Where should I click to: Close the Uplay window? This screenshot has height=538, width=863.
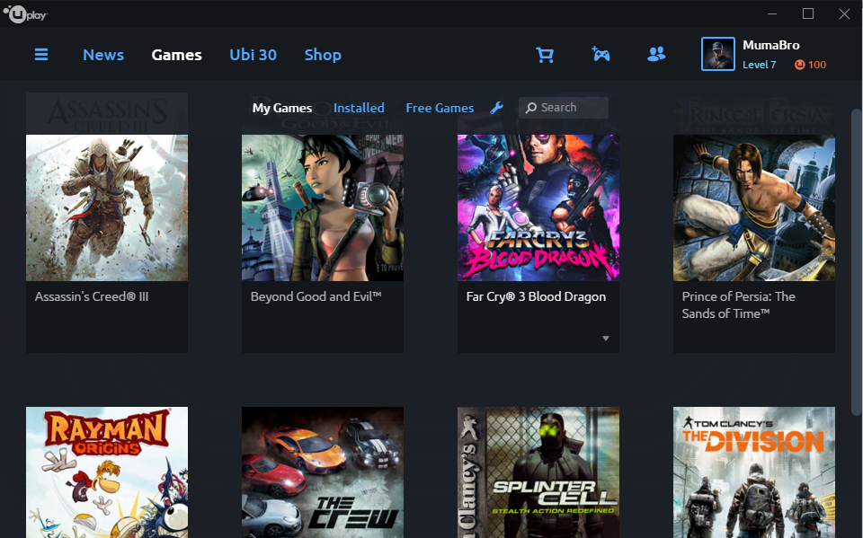coord(844,13)
